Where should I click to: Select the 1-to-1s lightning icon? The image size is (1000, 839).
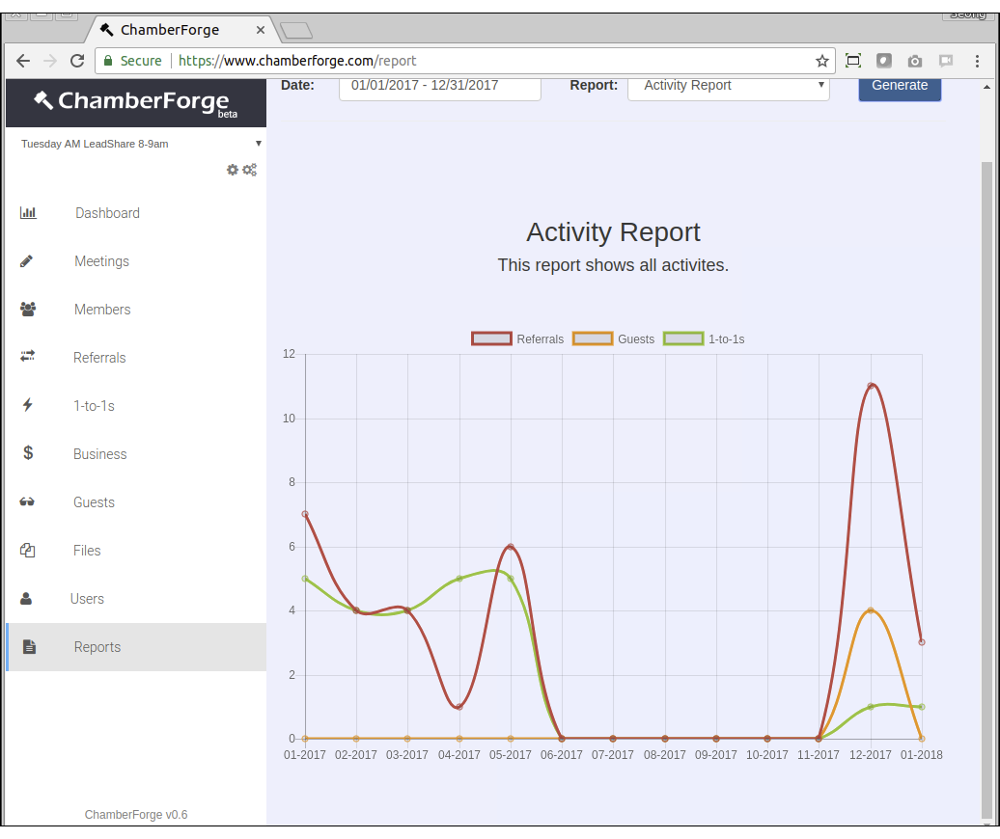tap(27, 406)
